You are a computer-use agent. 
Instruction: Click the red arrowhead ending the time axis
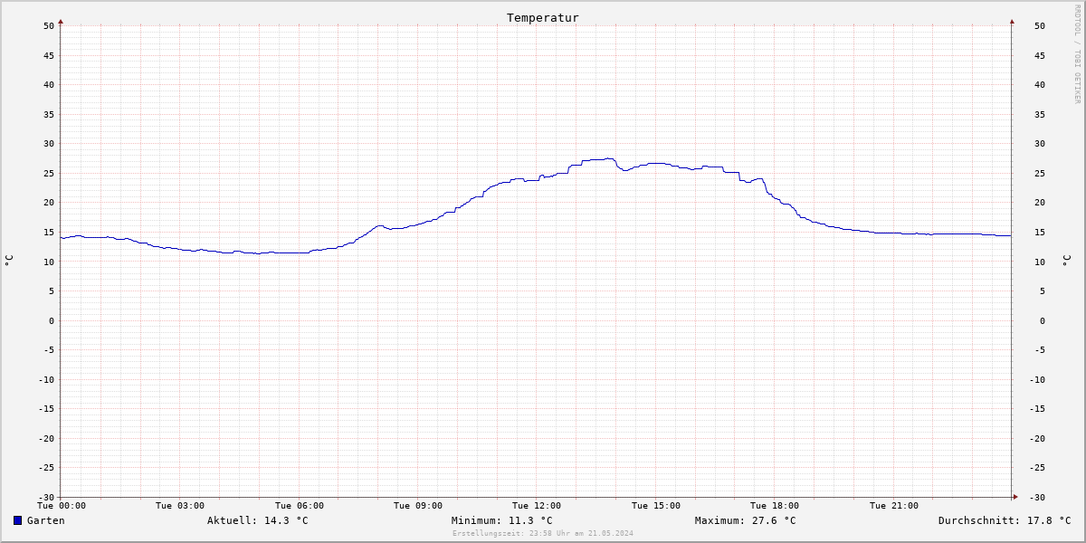tap(1015, 496)
